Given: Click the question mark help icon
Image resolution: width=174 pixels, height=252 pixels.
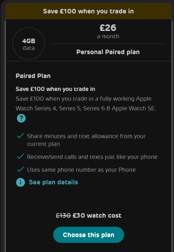Looking at the screenshot, I should (x=21, y=118).
